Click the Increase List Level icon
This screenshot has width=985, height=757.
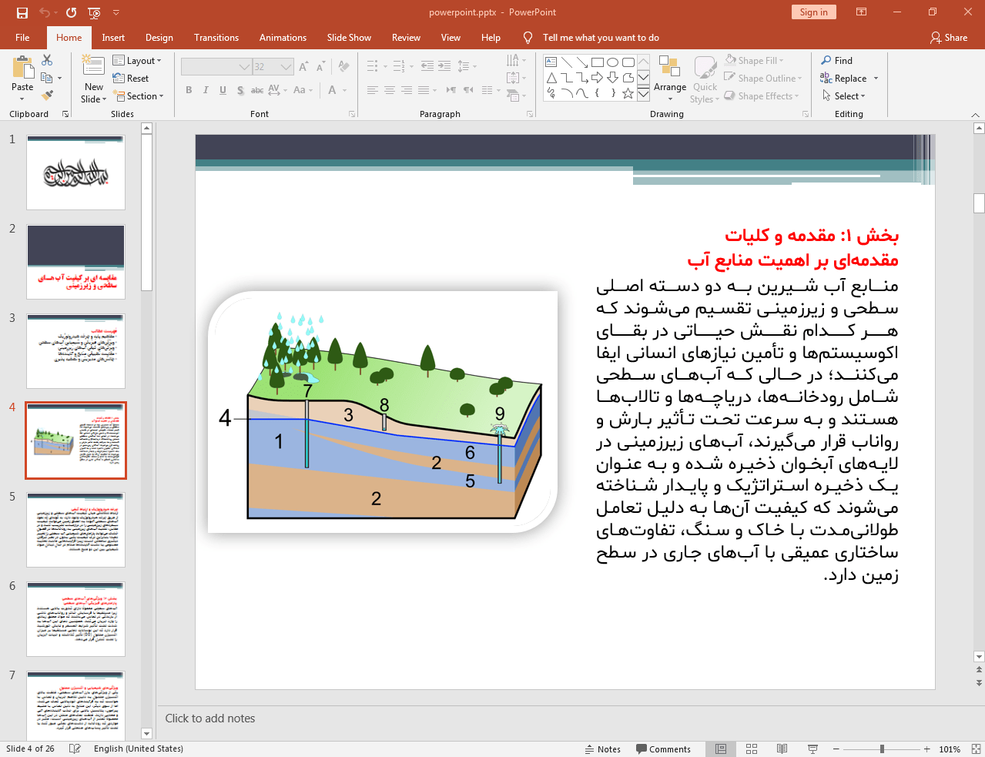[444, 66]
